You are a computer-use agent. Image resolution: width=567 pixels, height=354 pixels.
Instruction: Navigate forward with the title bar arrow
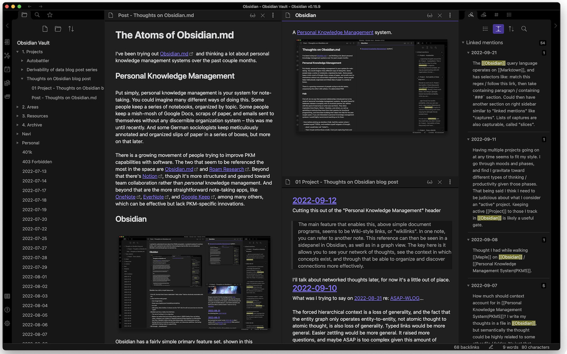(x=40, y=6)
